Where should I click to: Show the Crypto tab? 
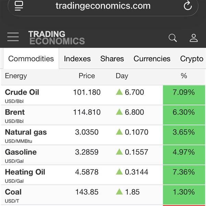pyautogui.click(x=192, y=59)
